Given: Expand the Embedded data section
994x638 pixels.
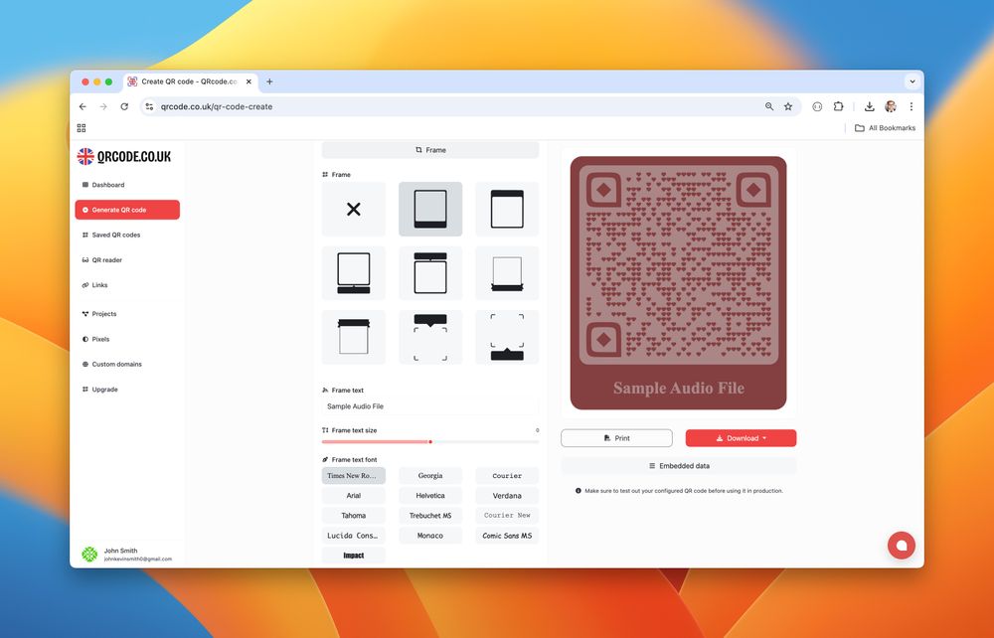Looking at the screenshot, I should click(679, 464).
